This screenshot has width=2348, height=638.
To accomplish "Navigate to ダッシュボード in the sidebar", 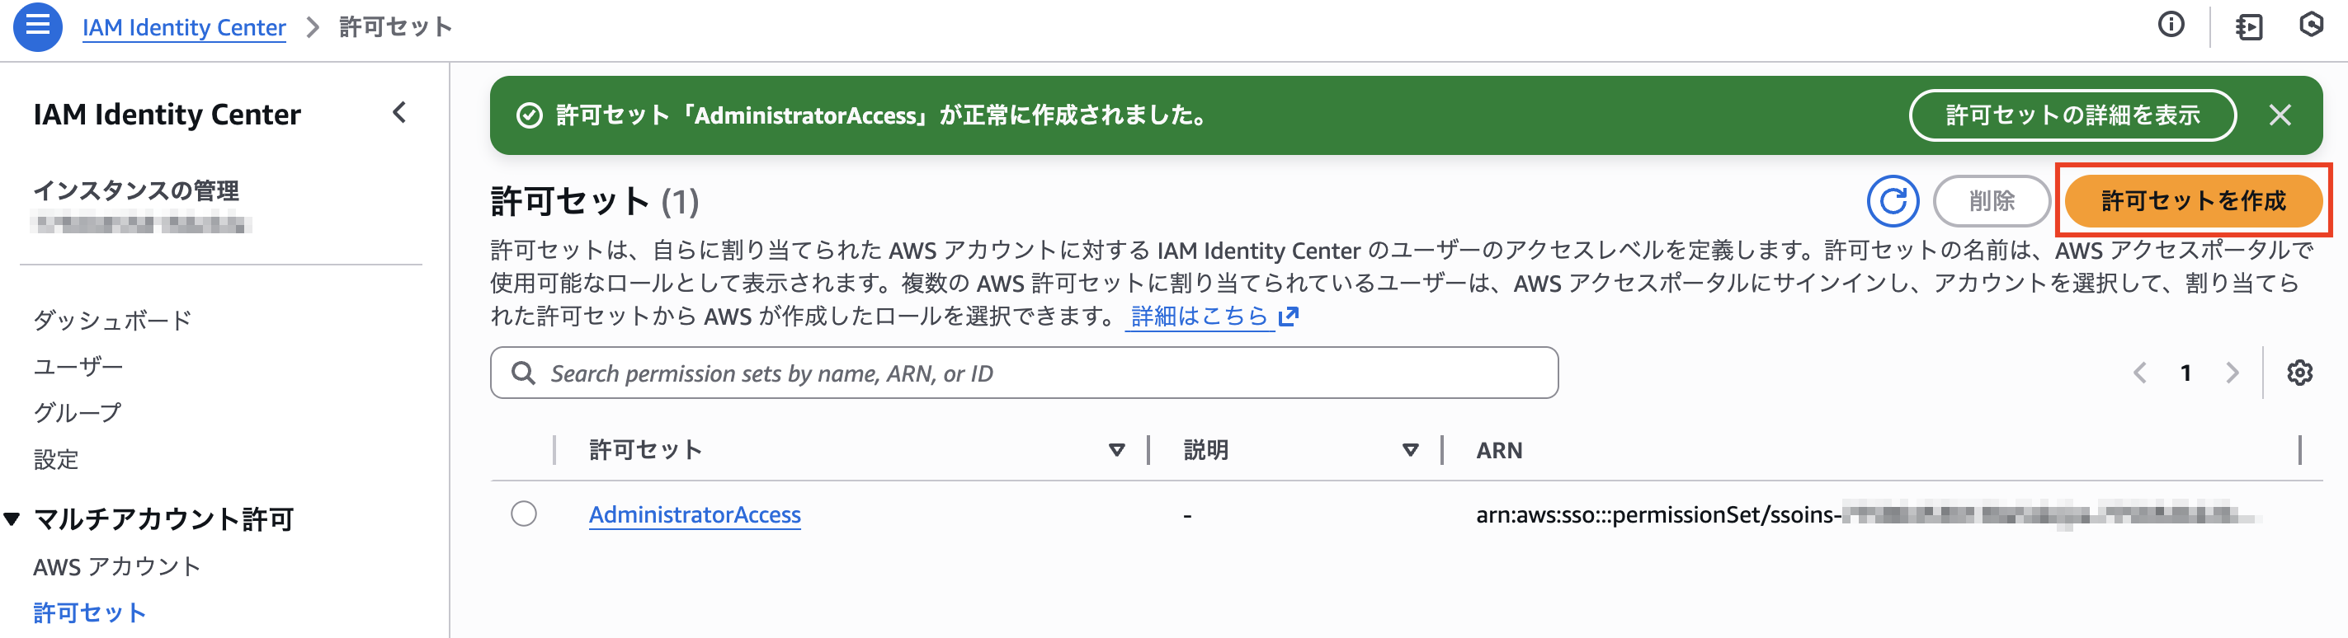I will click(x=112, y=321).
